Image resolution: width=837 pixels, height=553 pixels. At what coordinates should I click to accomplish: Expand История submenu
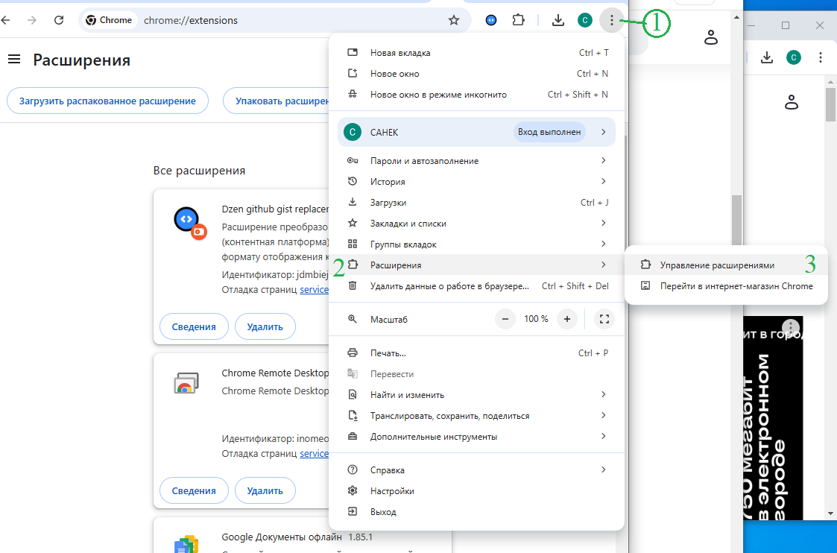[477, 182]
